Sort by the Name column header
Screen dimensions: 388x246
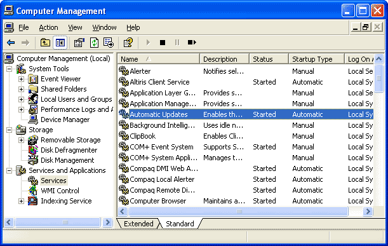coord(158,59)
